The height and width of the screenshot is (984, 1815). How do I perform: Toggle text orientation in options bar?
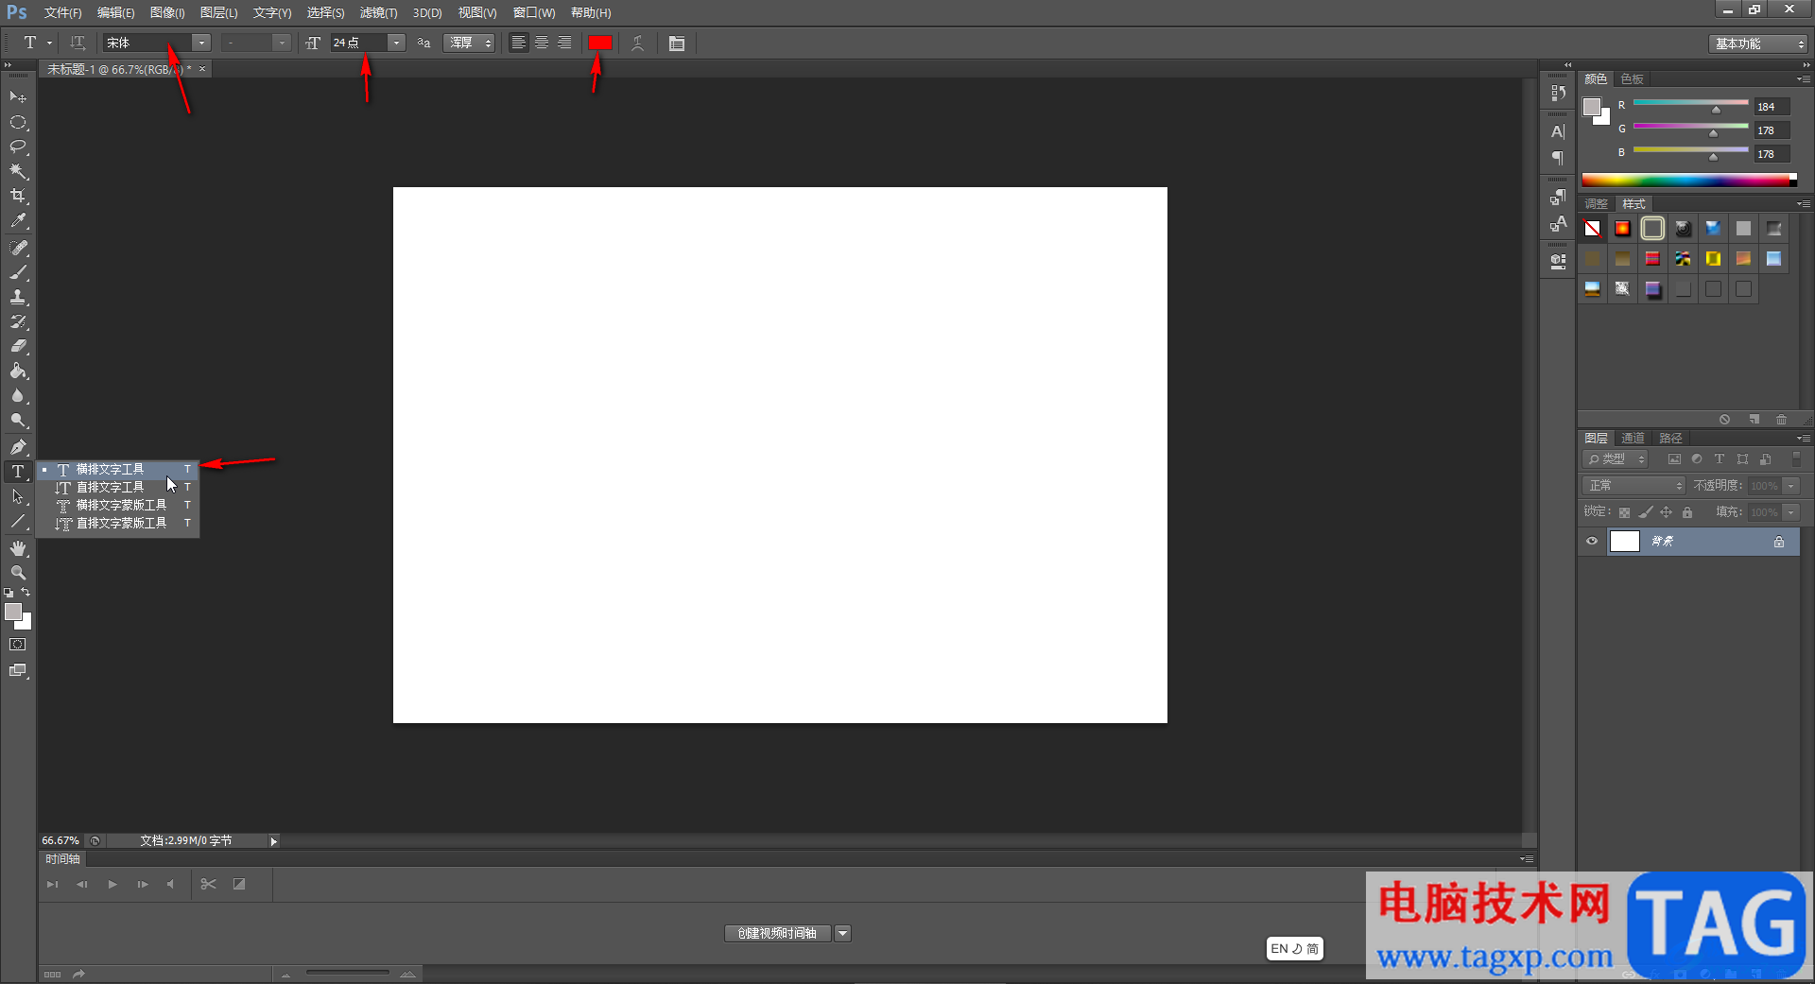pyautogui.click(x=78, y=43)
